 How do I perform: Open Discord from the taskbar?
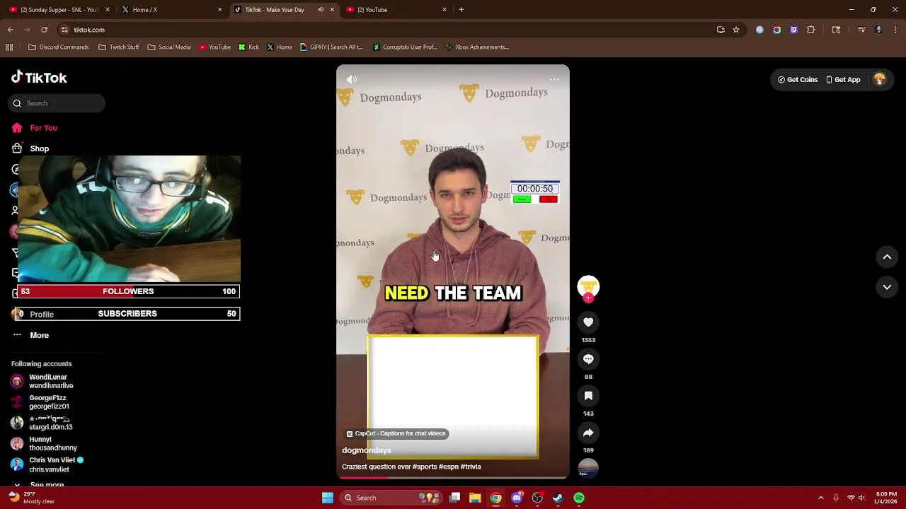517,498
